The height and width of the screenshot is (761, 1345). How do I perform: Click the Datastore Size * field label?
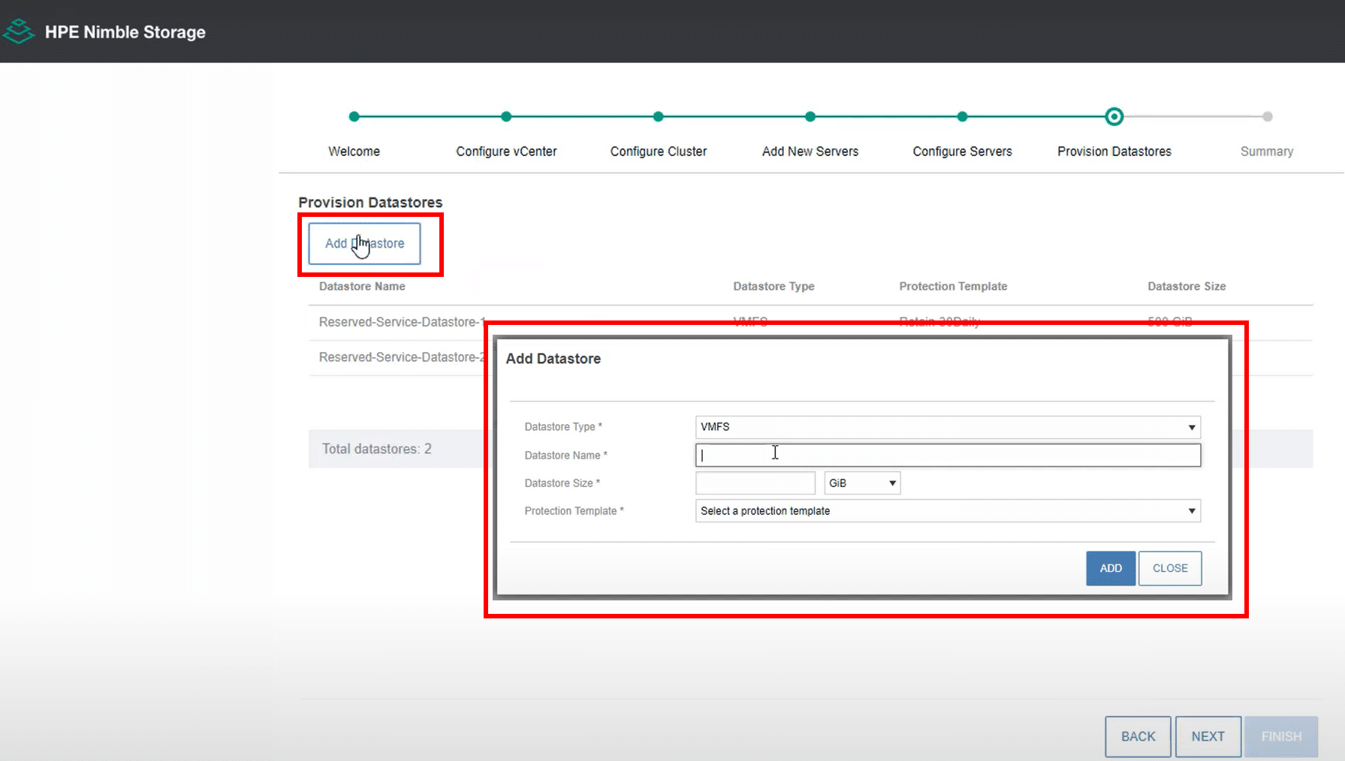pos(562,483)
